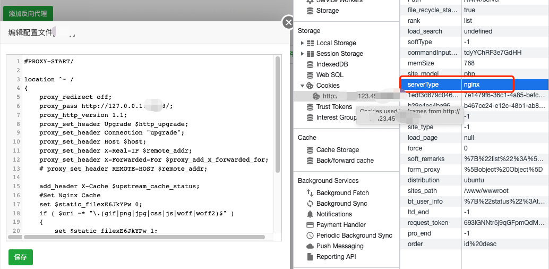This screenshot has height=269, width=549.
Task: Expand the Local Storage tree node
Action: 303,43
